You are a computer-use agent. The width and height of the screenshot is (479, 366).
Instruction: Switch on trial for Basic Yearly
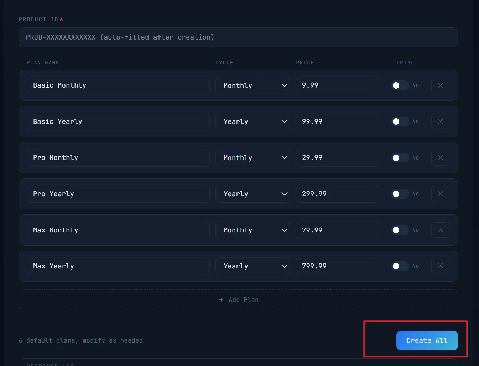pos(400,121)
